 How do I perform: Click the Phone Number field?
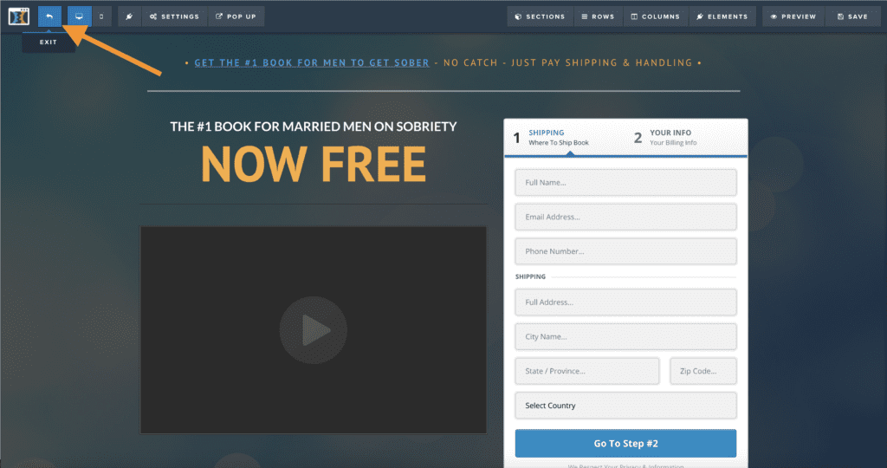pyautogui.click(x=625, y=251)
